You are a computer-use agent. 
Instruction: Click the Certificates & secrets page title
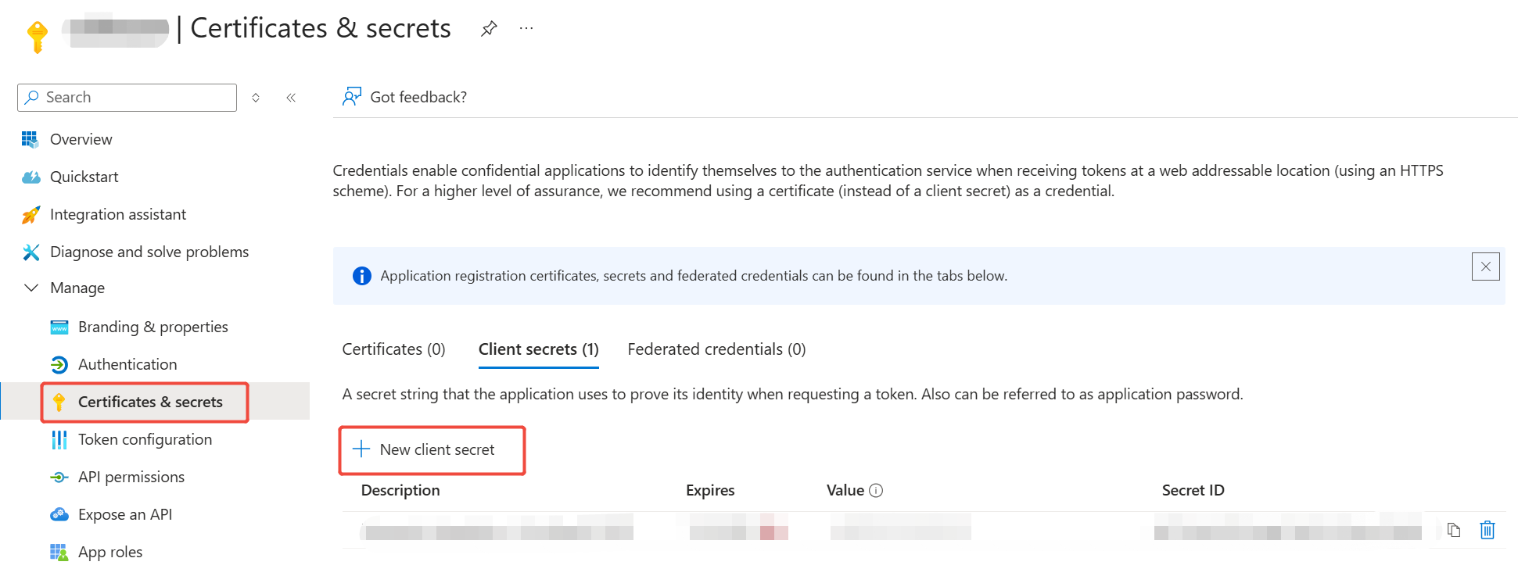[x=321, y=28]
